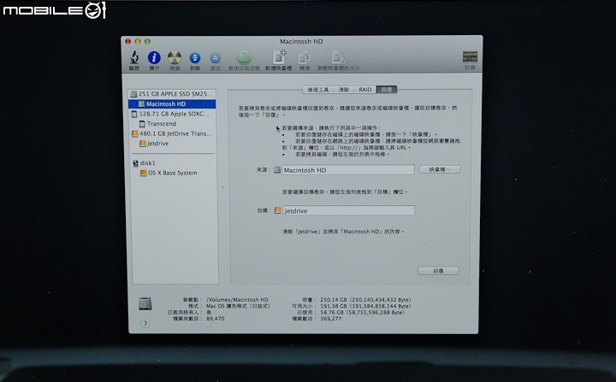Click the Unmount (卸載) toolbar icon
Screen dimensions: 616x382
pyautogui.click(x=195, y=58)
